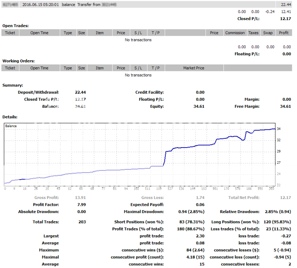Select the Market Price column header
297x268 pixels.
point(194,68)
